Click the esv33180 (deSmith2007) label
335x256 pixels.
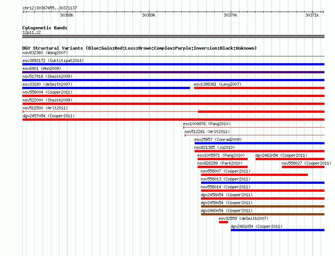pos(47,84)
